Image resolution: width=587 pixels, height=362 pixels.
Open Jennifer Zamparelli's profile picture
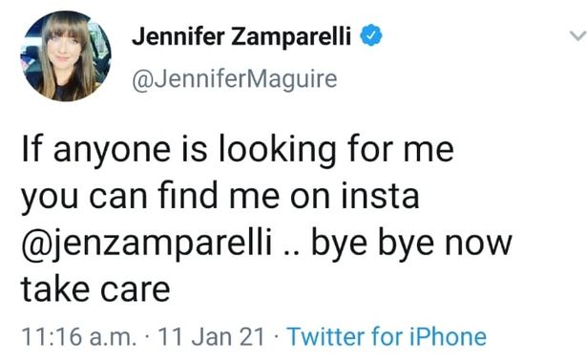(65, 56)
